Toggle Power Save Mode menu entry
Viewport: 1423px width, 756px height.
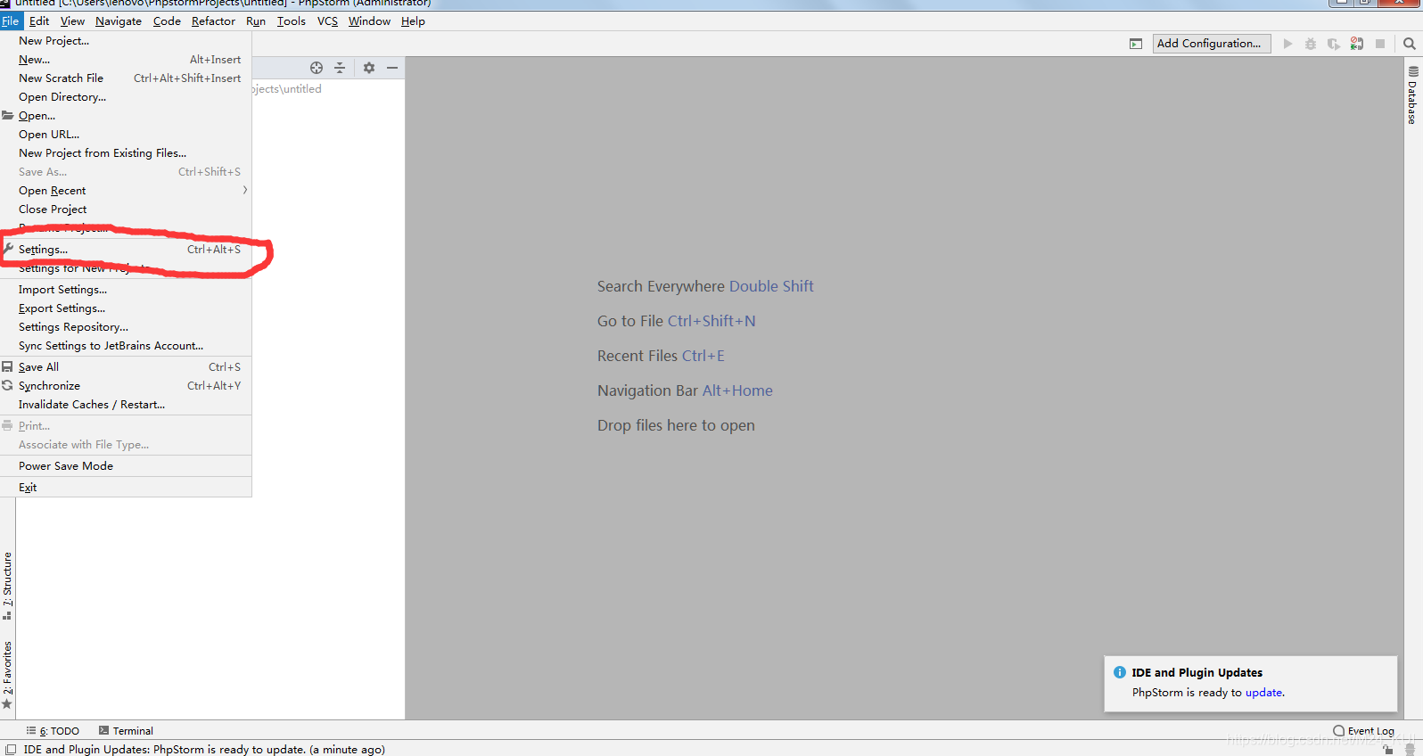pos(126,466)
